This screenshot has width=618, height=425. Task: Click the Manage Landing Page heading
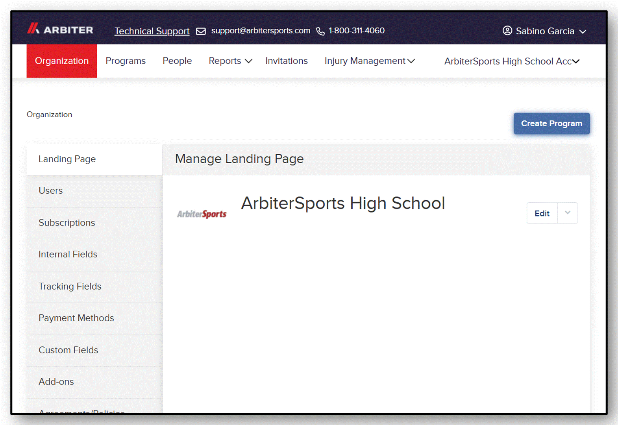[239, 159]
